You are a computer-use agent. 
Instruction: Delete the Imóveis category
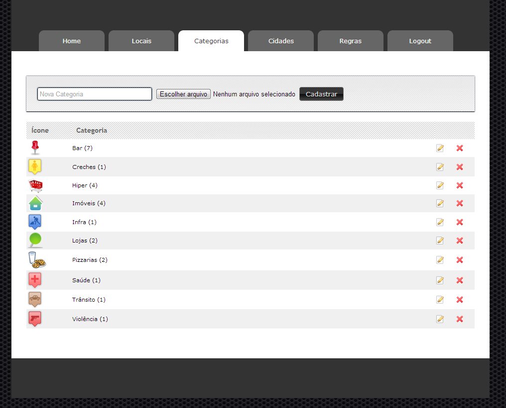click(x=460, y=203)
